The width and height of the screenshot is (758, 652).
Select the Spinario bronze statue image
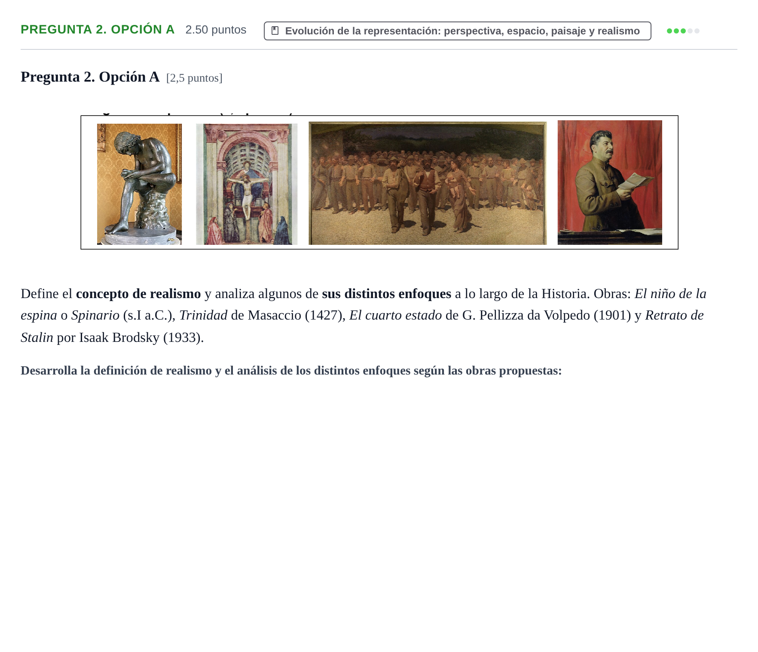(139, 184)
